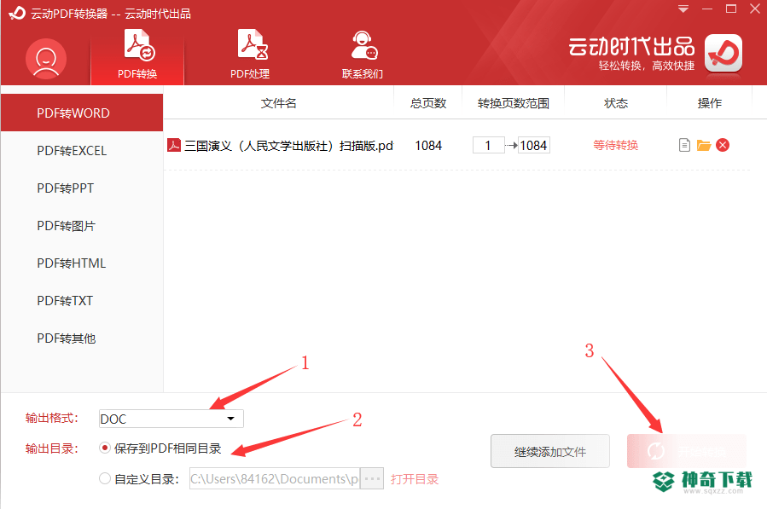Close the converter window
This screenshot has height=509, width=767.
pyautogui.click(x=755, y=9)
